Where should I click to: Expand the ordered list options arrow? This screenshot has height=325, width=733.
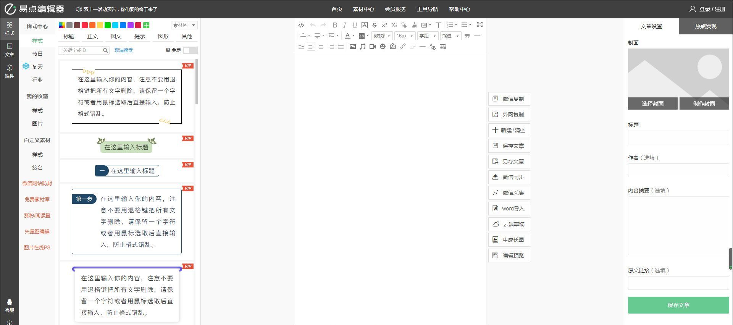(x=456, y=25)
